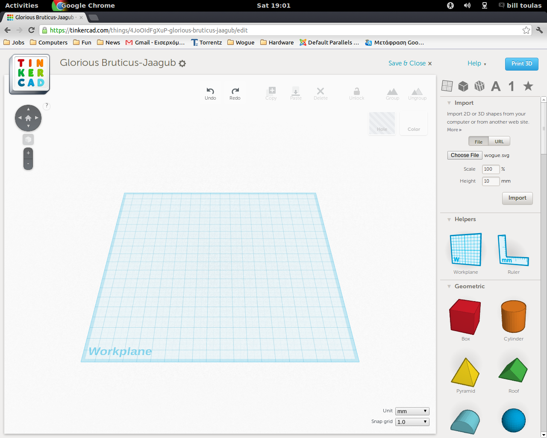Screen dimensions: 547x438
Task: Add the Ruler helper
Action: coord(513,249)
